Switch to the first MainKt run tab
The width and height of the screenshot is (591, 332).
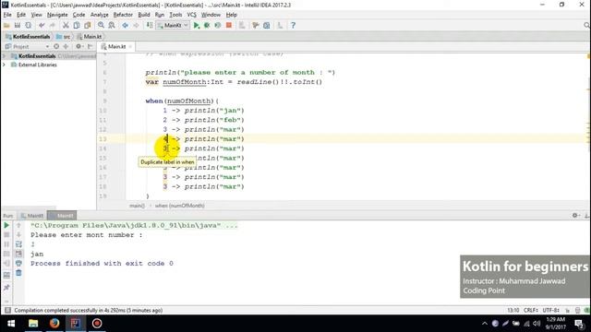pos(32,216)
